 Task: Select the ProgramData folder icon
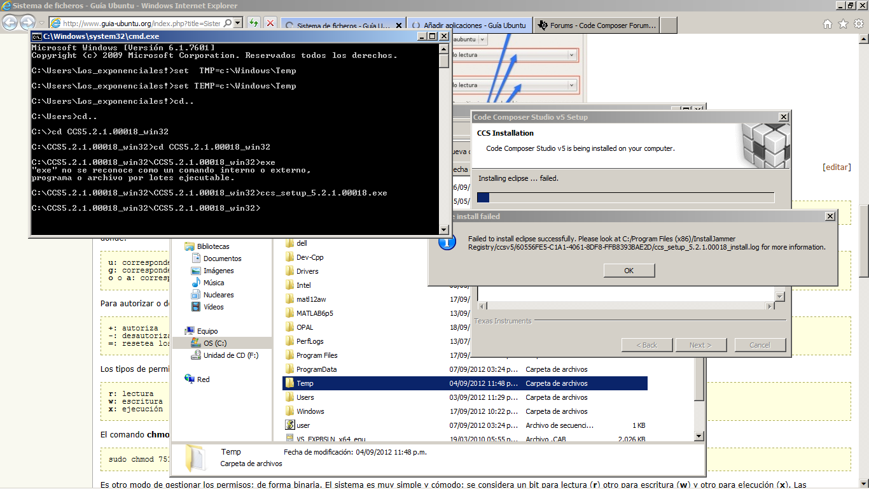tap(289, 369)
